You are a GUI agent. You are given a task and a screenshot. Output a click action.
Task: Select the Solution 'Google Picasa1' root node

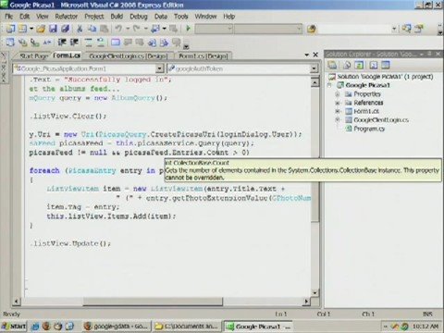tap(385, 77)
